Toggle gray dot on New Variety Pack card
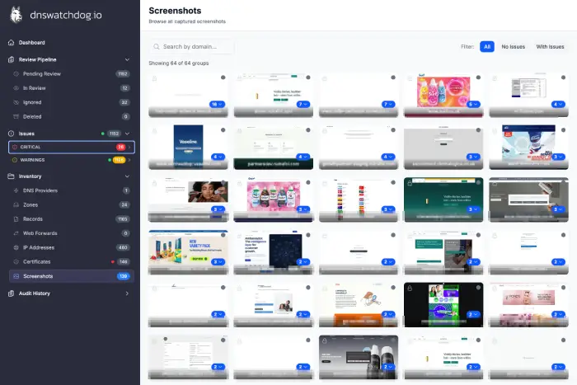577x385 pixels. coord(223,235)
